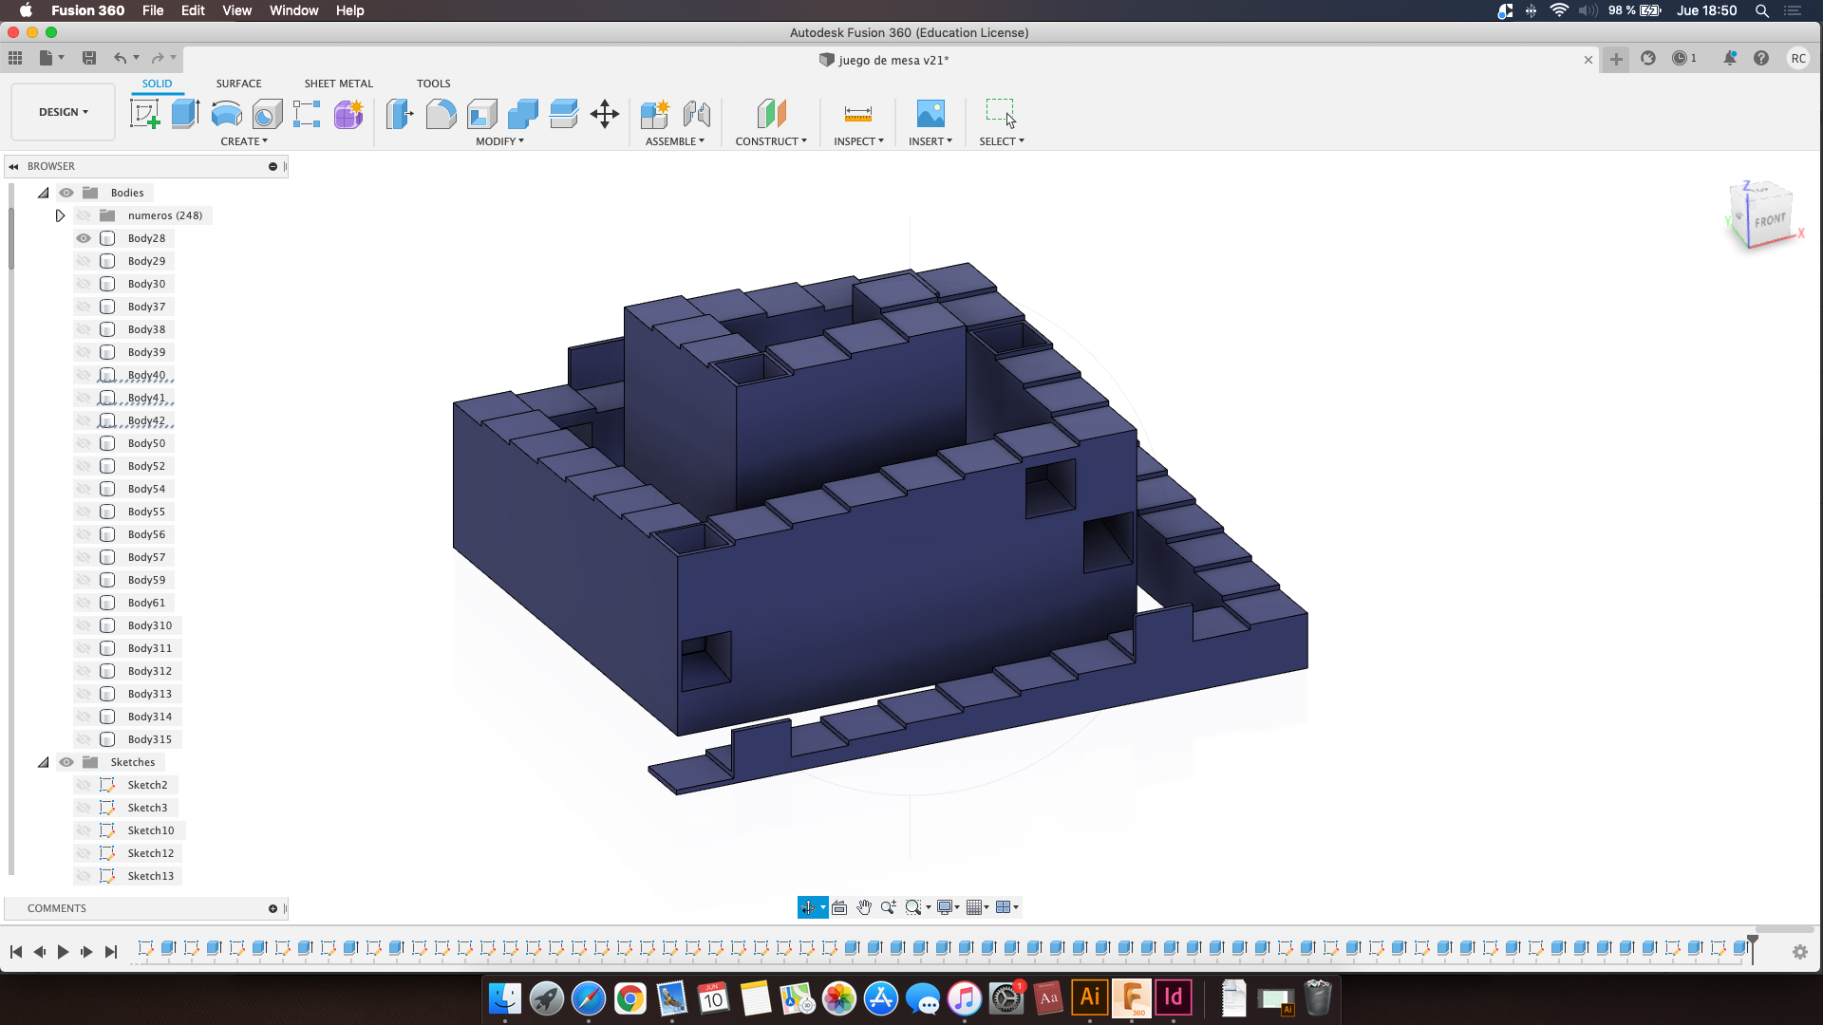
Task: Open the SURFACE tab
Action: [x=238, y=83]
